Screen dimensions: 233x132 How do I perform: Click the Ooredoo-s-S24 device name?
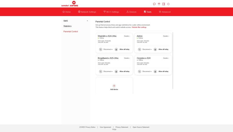pos(143,58)
